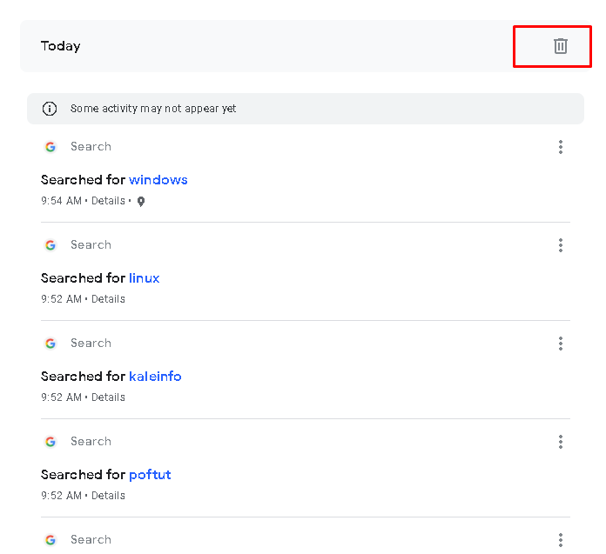
Task: Click the Google logo on kaleinfo search entry
Action: 50,344
